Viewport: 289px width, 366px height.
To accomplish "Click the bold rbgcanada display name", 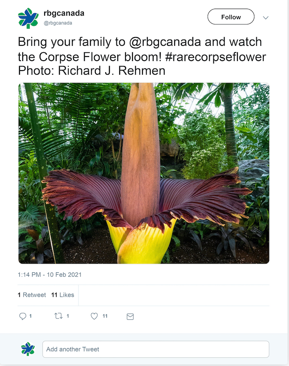I will click(64, 13).
